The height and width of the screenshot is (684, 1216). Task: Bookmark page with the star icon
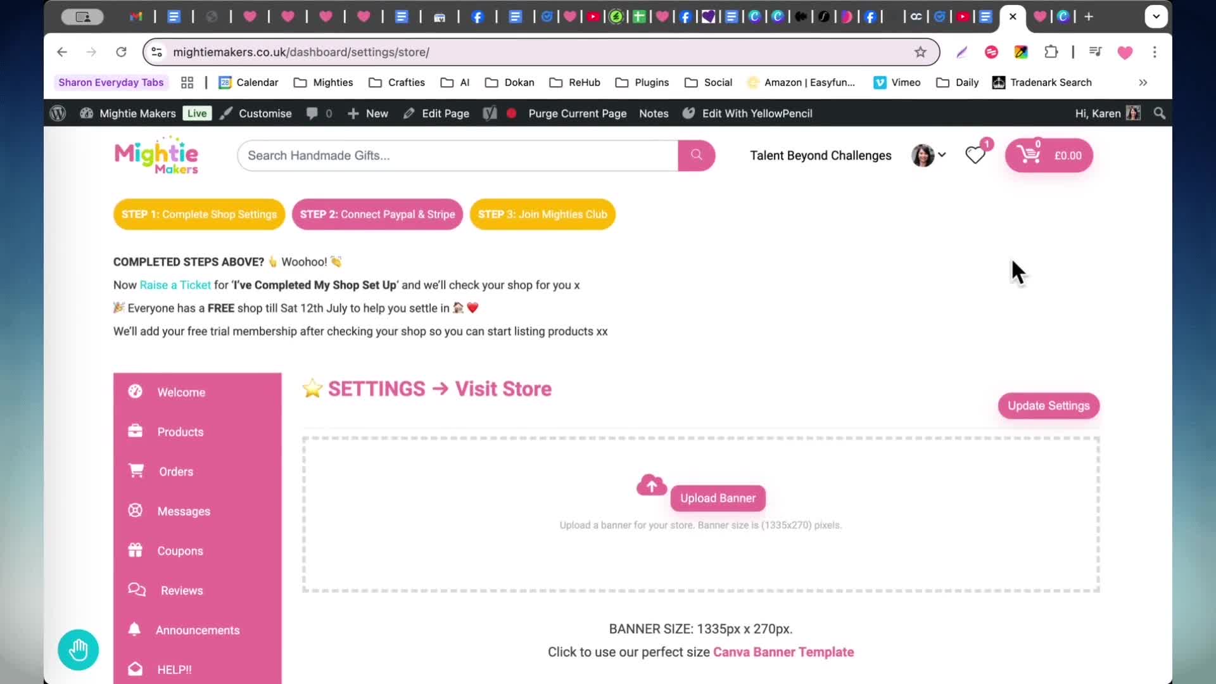[920, 52]
